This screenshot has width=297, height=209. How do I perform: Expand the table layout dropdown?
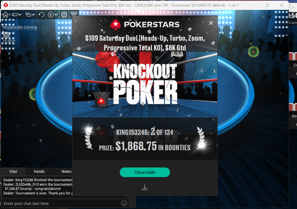[17, 14]
